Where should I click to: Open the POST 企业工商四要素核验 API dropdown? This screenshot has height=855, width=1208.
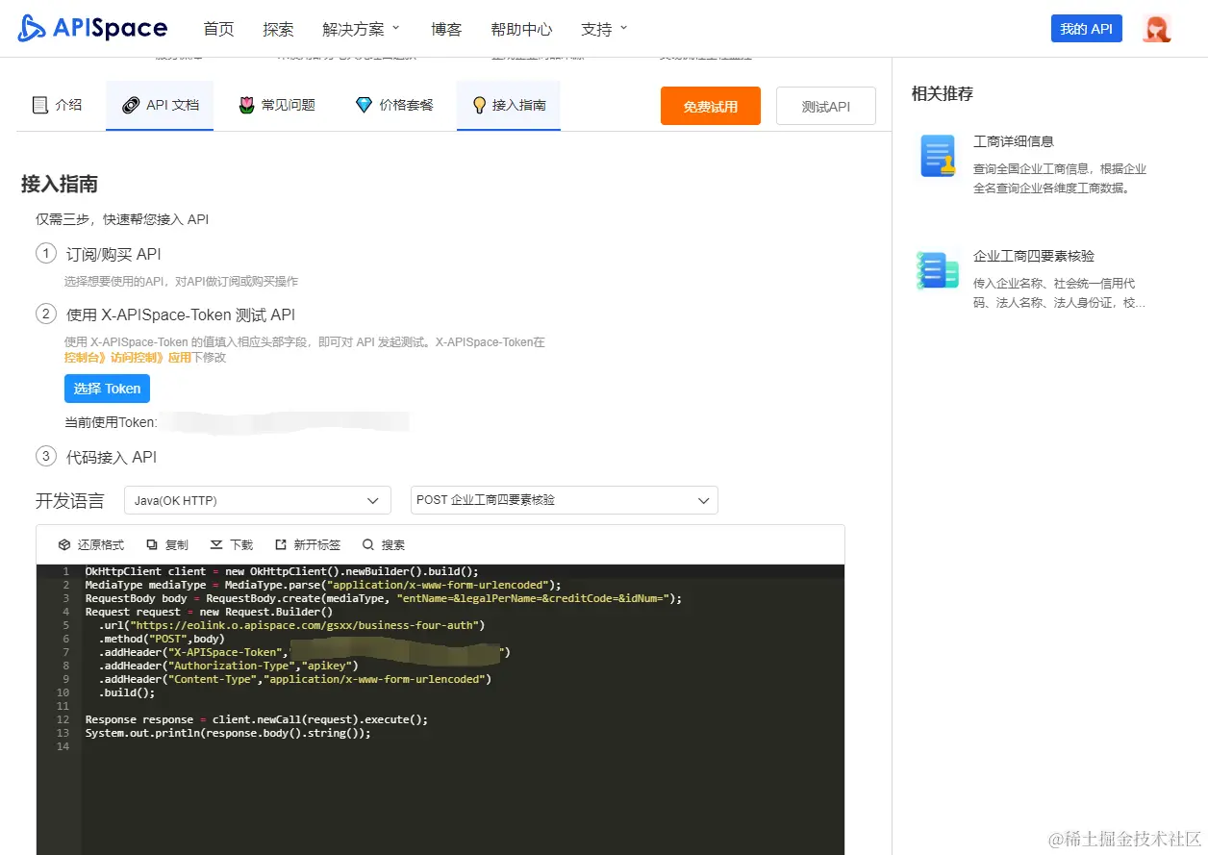[x=565, y=500]
